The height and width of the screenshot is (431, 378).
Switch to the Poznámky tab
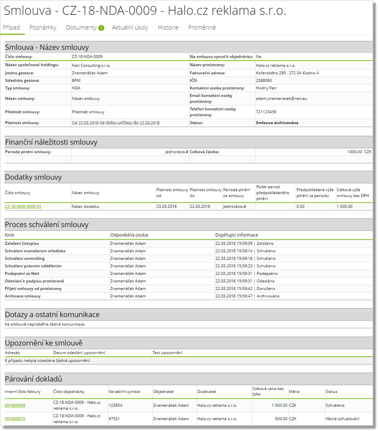(43, 27)
